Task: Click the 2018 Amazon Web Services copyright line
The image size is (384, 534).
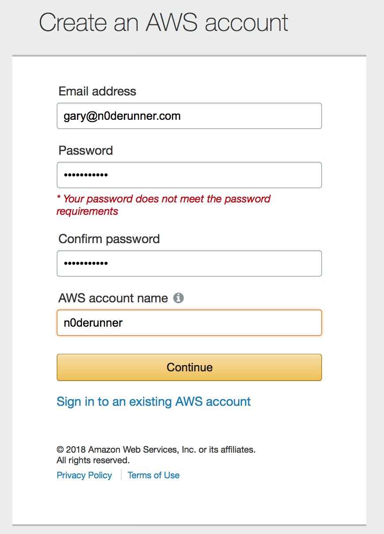Action: (156, 450)
